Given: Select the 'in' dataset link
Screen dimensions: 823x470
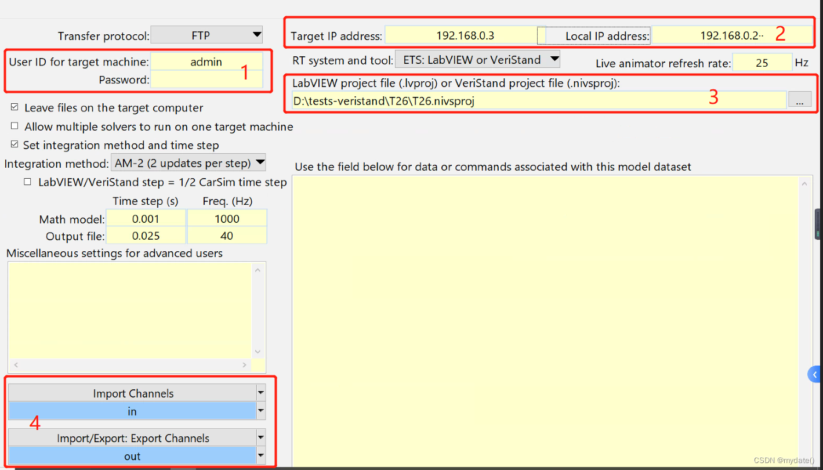Looking at the screenshot, I should click(132, 411).
